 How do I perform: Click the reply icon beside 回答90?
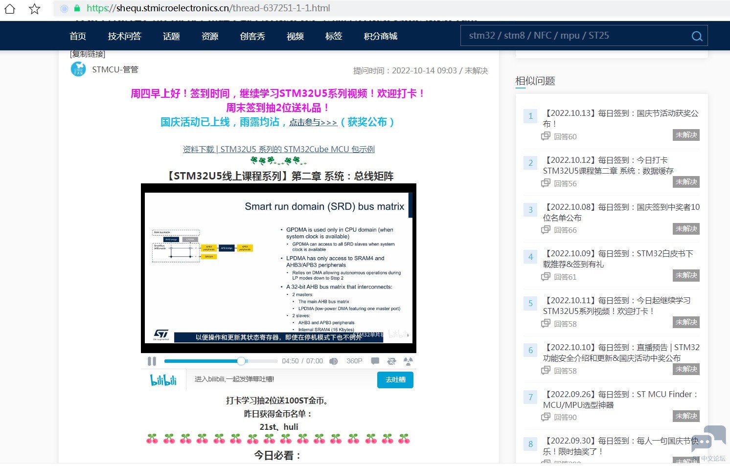546,417
